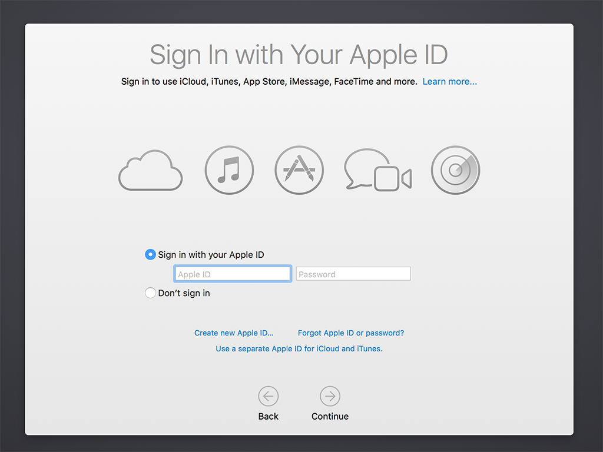
Task: Click the 'Sign In with Your Apple ID' heading
Action: pyautogui.click(x=298, y=55)
